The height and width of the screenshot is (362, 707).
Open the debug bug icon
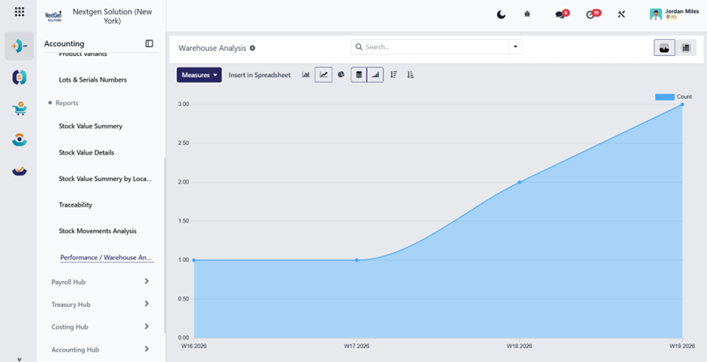click(527, 15)
